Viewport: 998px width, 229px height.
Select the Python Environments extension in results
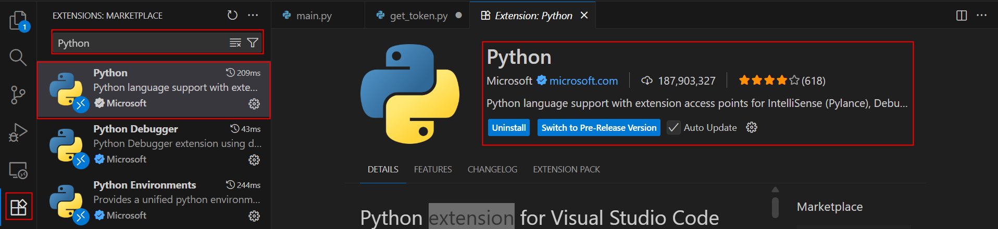[154, 202]
